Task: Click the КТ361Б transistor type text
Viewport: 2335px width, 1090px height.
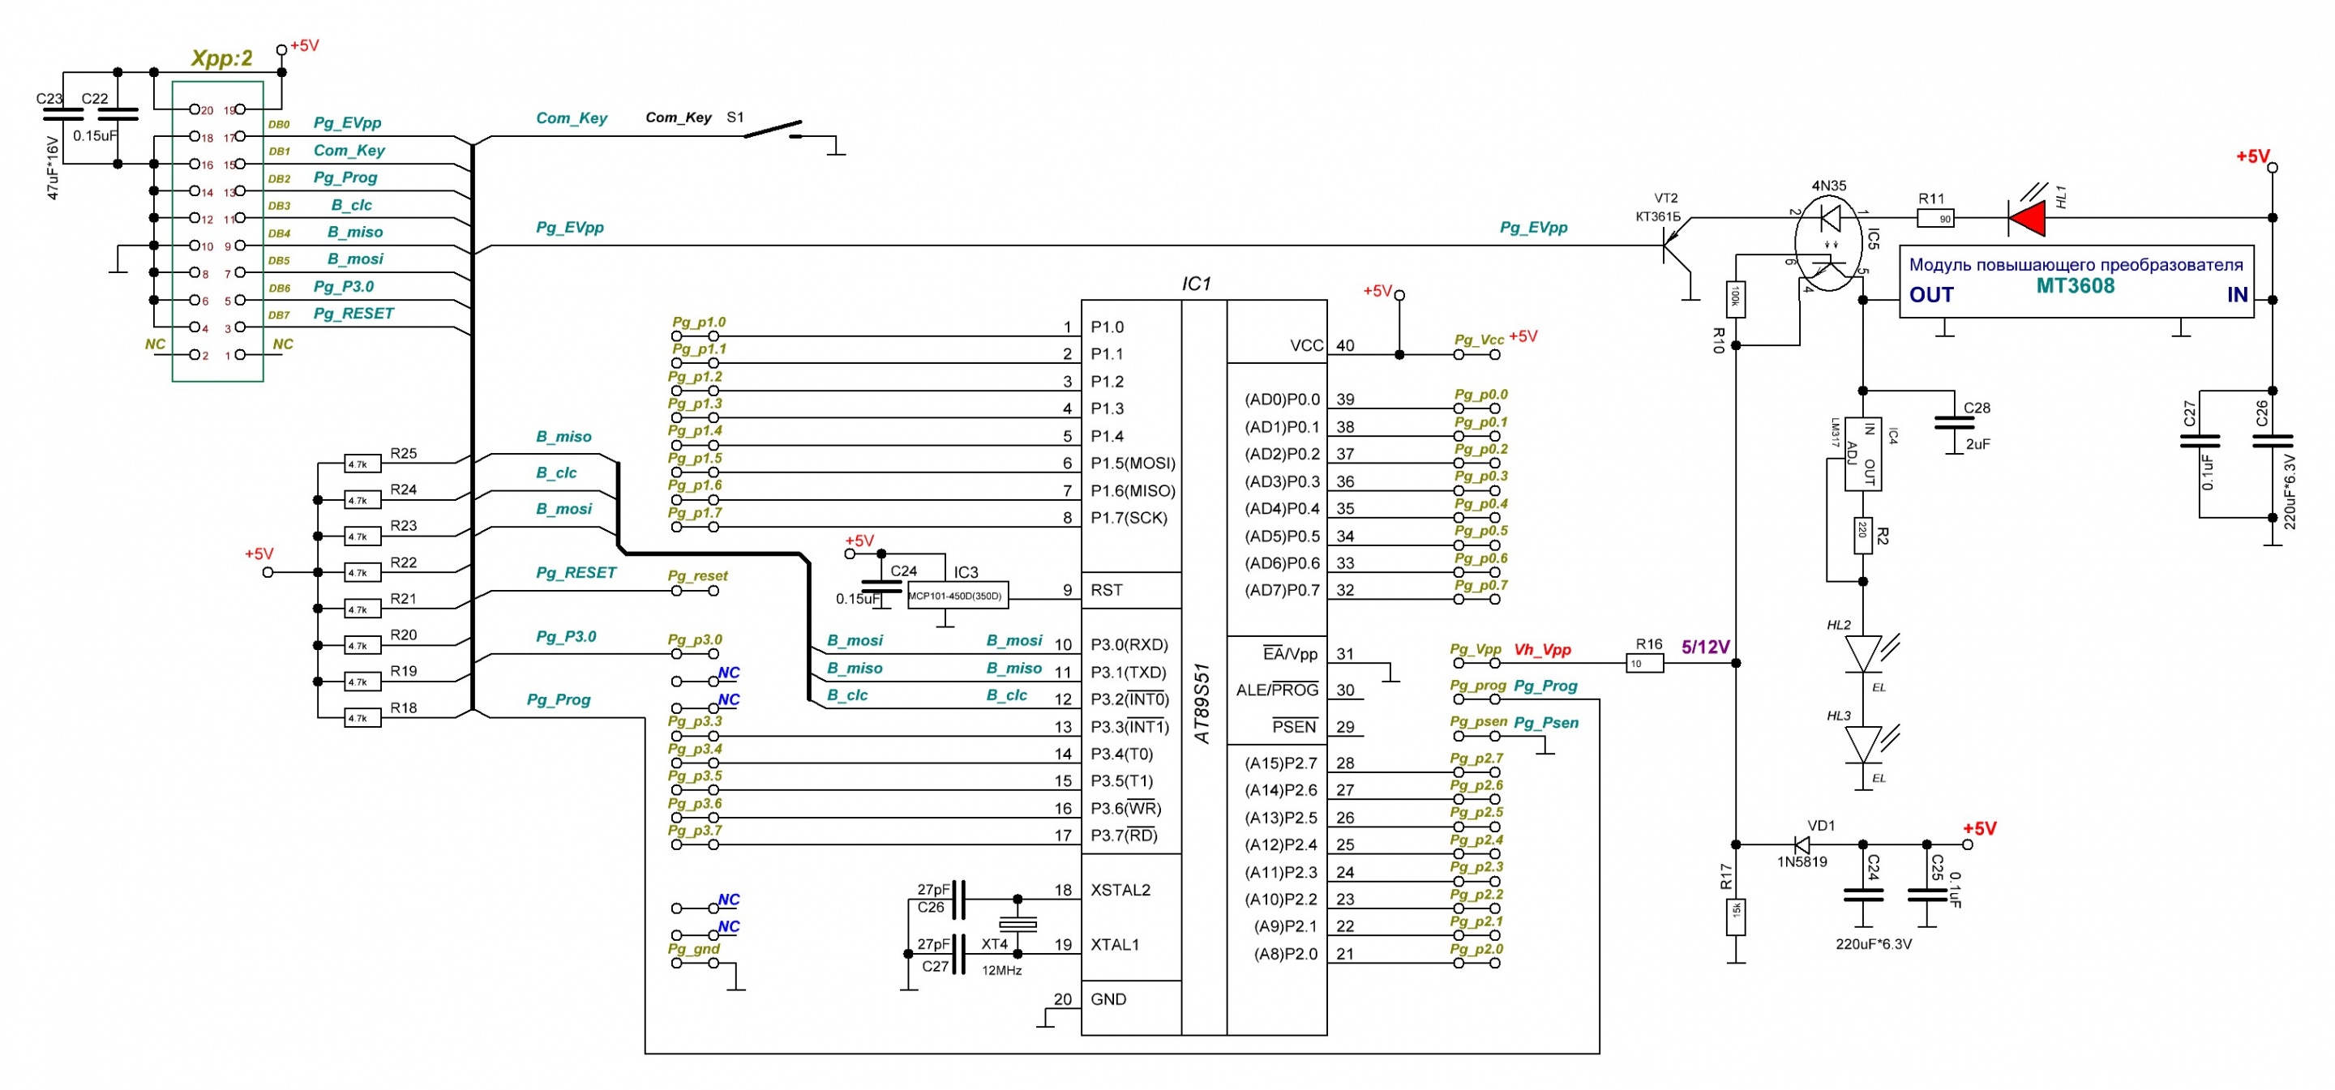Action: pyautogui.click(x=1658, y=216)
